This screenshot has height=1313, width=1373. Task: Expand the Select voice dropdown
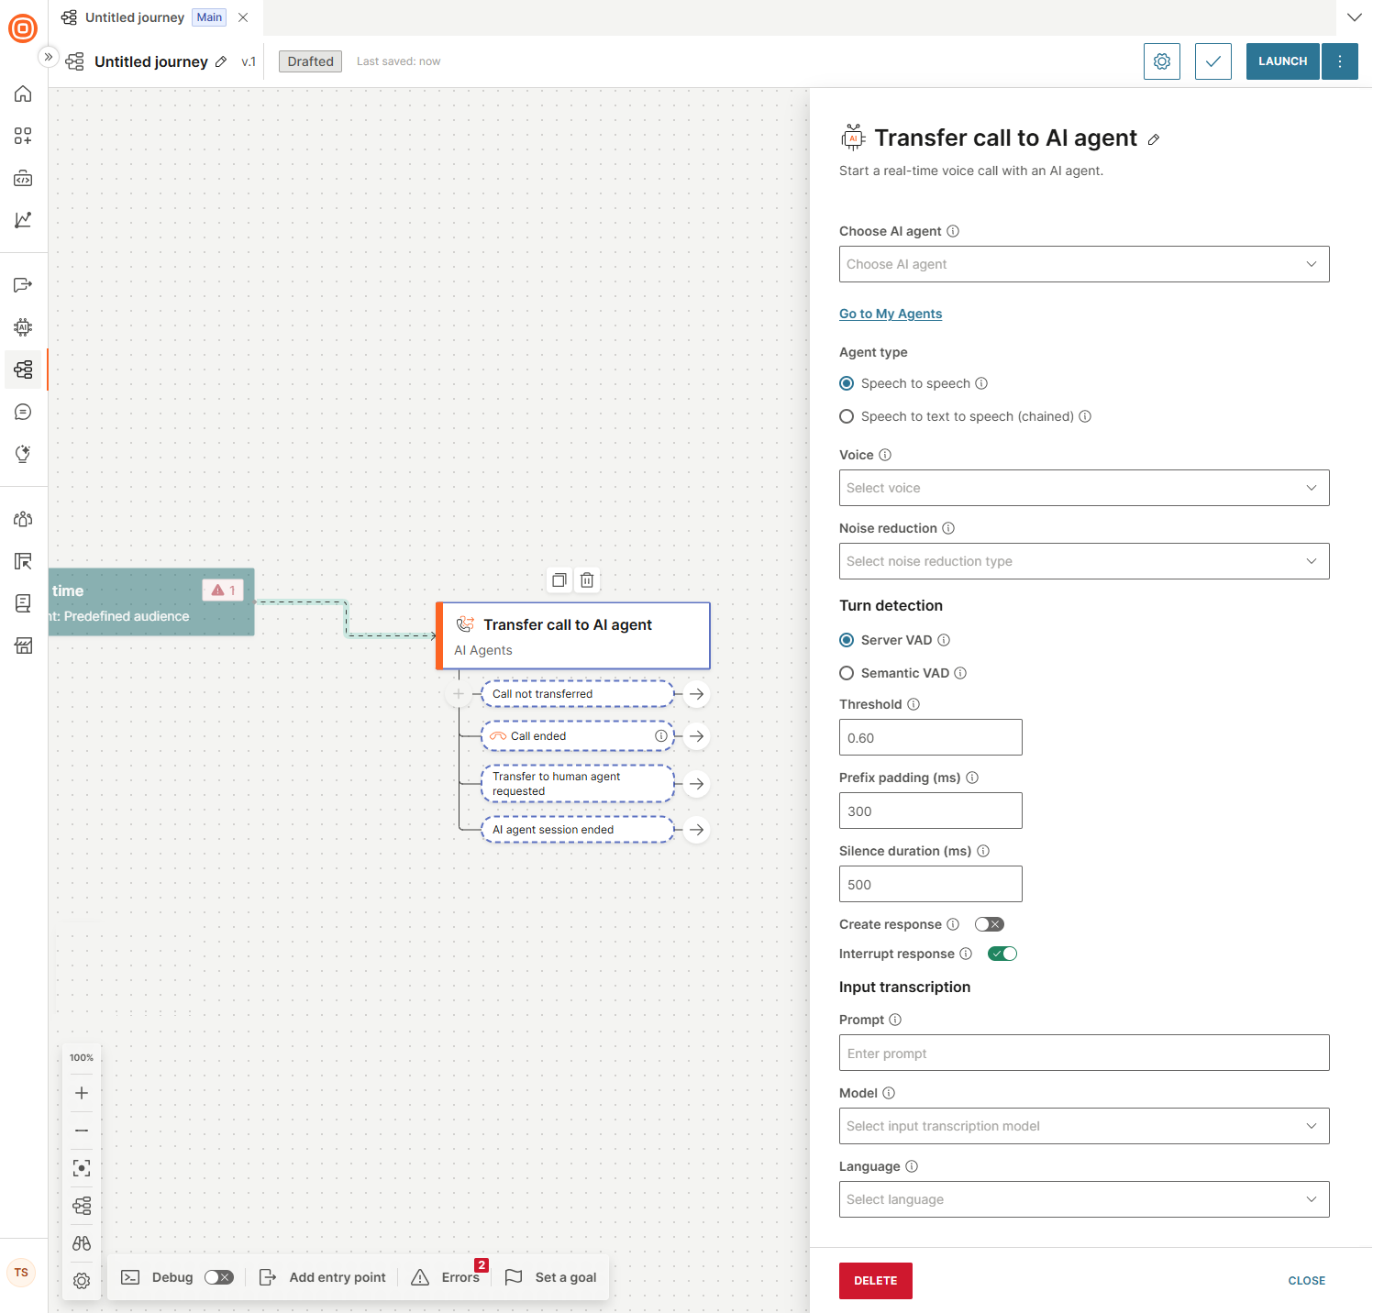1083,488
